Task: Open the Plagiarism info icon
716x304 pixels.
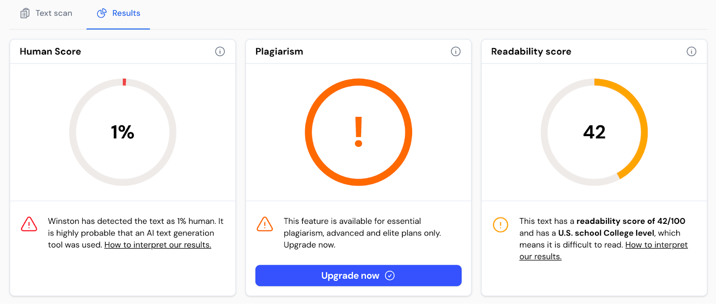Action: tap(456, 51)
